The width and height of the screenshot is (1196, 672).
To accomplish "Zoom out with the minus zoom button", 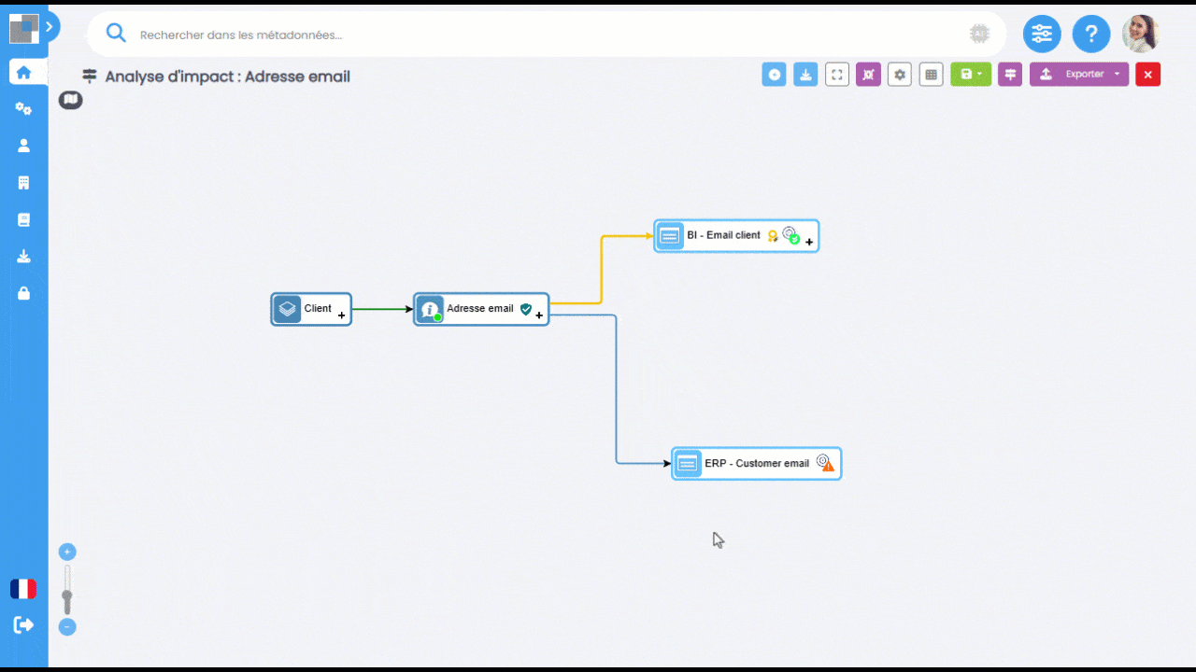I will (x=67, y=627).
